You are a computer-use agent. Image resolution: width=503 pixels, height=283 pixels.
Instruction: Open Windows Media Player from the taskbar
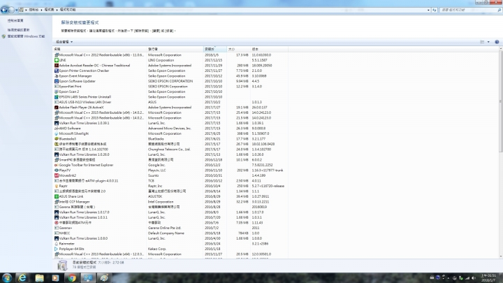(55, 278)
